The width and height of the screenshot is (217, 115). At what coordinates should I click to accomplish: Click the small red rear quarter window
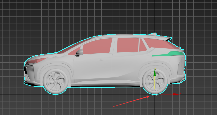tap(142, 46)
